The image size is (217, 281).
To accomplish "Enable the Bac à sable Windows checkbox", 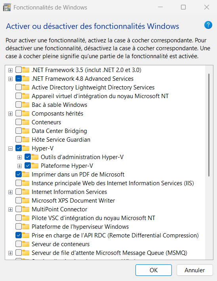I will click(19, 104).
